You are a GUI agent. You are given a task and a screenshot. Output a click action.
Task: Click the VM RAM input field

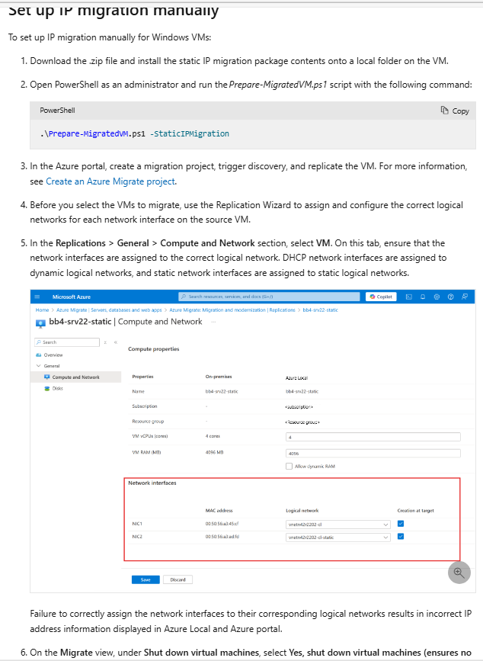373,454
